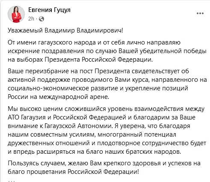Open the three-dot post options menu
This screenshot has width=210, height=182.
point(200,13)
